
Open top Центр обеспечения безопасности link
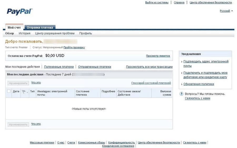point(211,3)
